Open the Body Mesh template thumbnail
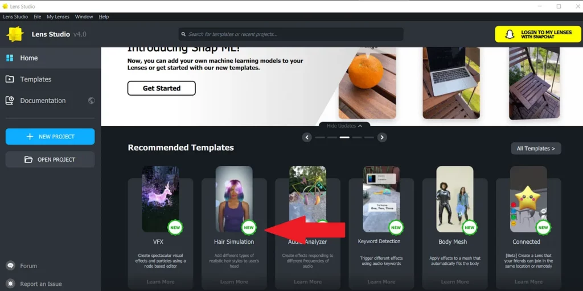The width and height of the screenshot is (583, 291). [x=455, y=199]
